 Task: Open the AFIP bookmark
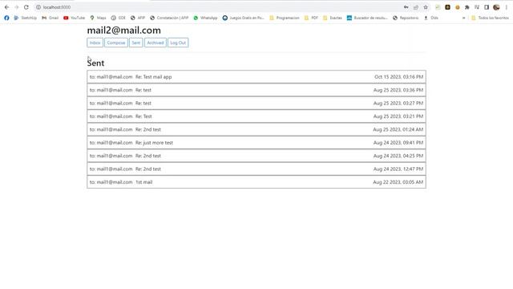138,18
